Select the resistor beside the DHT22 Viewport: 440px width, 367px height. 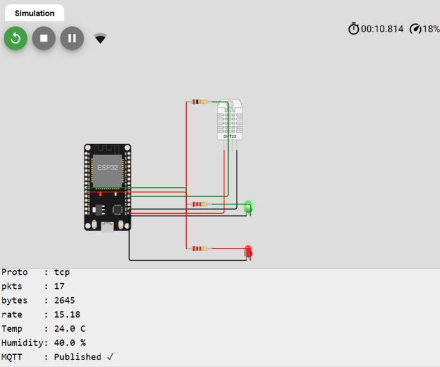(200, 102)
